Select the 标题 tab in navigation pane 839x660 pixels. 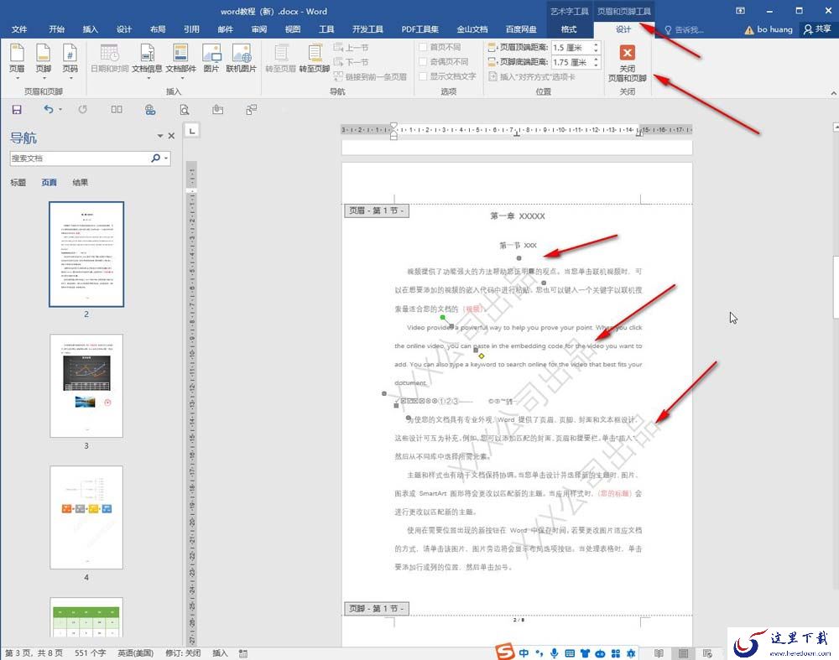18,182
